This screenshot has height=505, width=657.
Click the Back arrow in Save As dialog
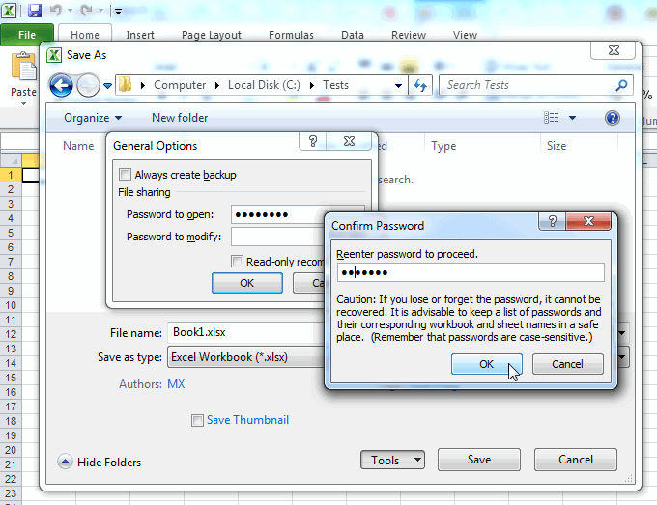(62, 85)
